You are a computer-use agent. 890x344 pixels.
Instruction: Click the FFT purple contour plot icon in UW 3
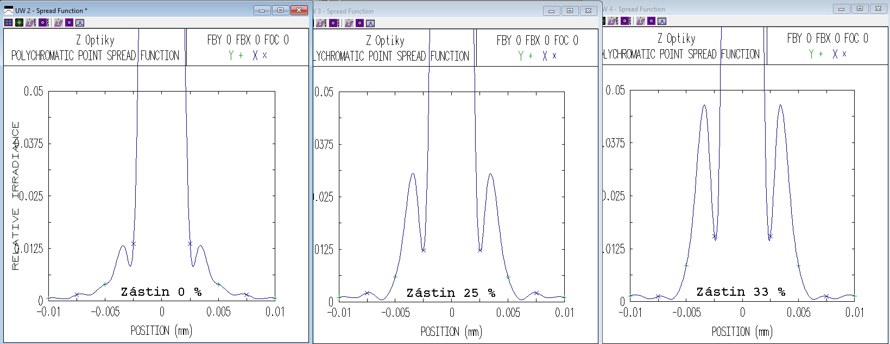[x=334, y=23]
